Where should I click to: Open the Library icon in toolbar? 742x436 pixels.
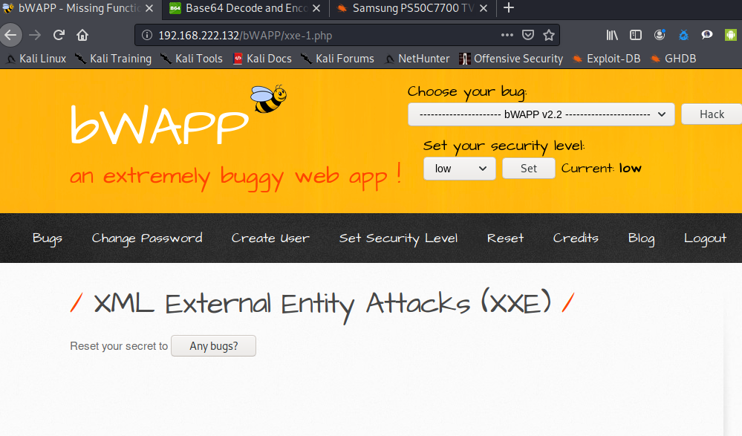point(612,35)
